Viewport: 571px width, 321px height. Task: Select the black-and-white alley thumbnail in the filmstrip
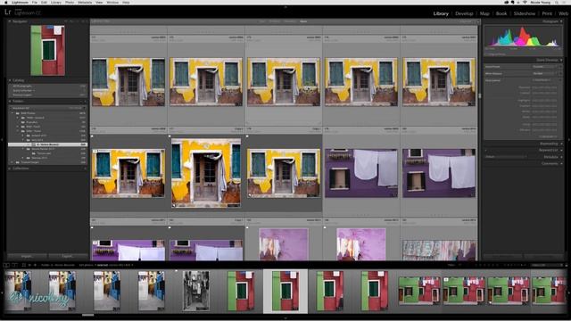point(196,291)
